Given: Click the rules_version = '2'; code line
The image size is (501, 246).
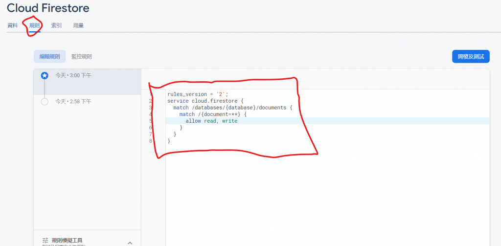Looking at the screenshot, I should pyautogui.click(x=199, y=94).
